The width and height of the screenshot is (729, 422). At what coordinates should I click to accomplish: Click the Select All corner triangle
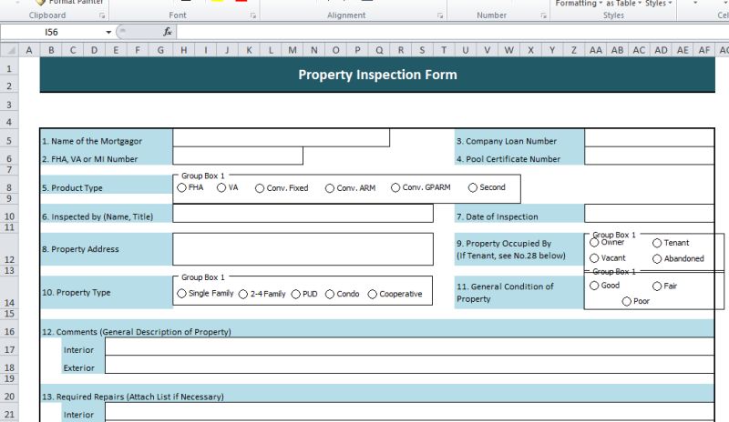point(10,50)
